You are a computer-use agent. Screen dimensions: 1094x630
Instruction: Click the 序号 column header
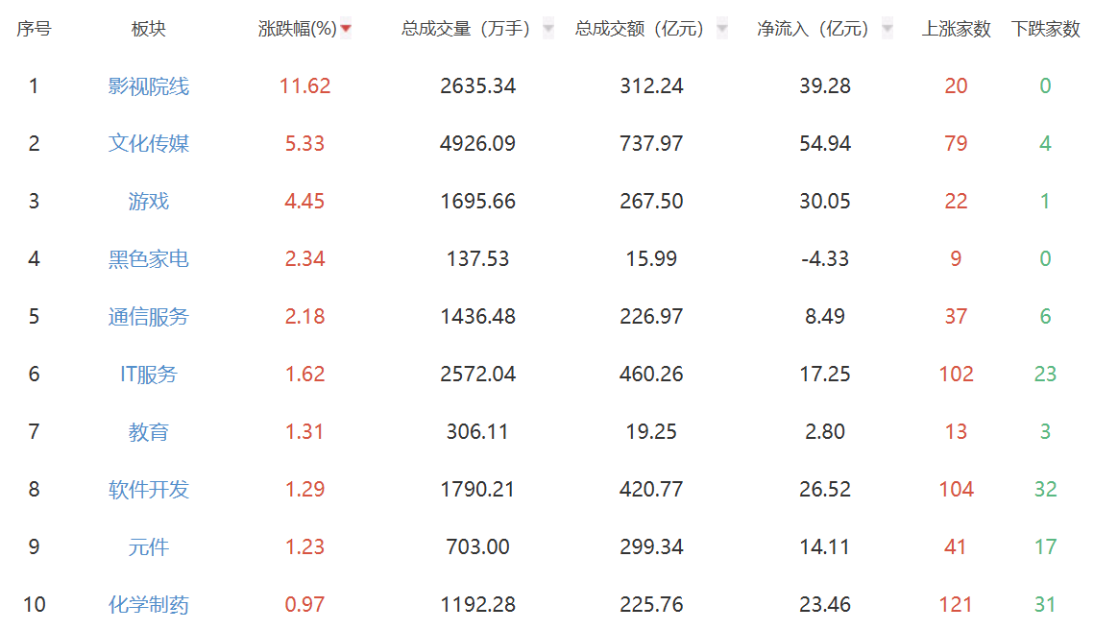(32, 29)
